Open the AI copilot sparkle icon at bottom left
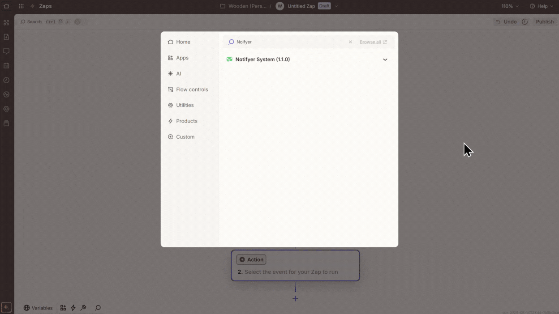 coord(6,308)
